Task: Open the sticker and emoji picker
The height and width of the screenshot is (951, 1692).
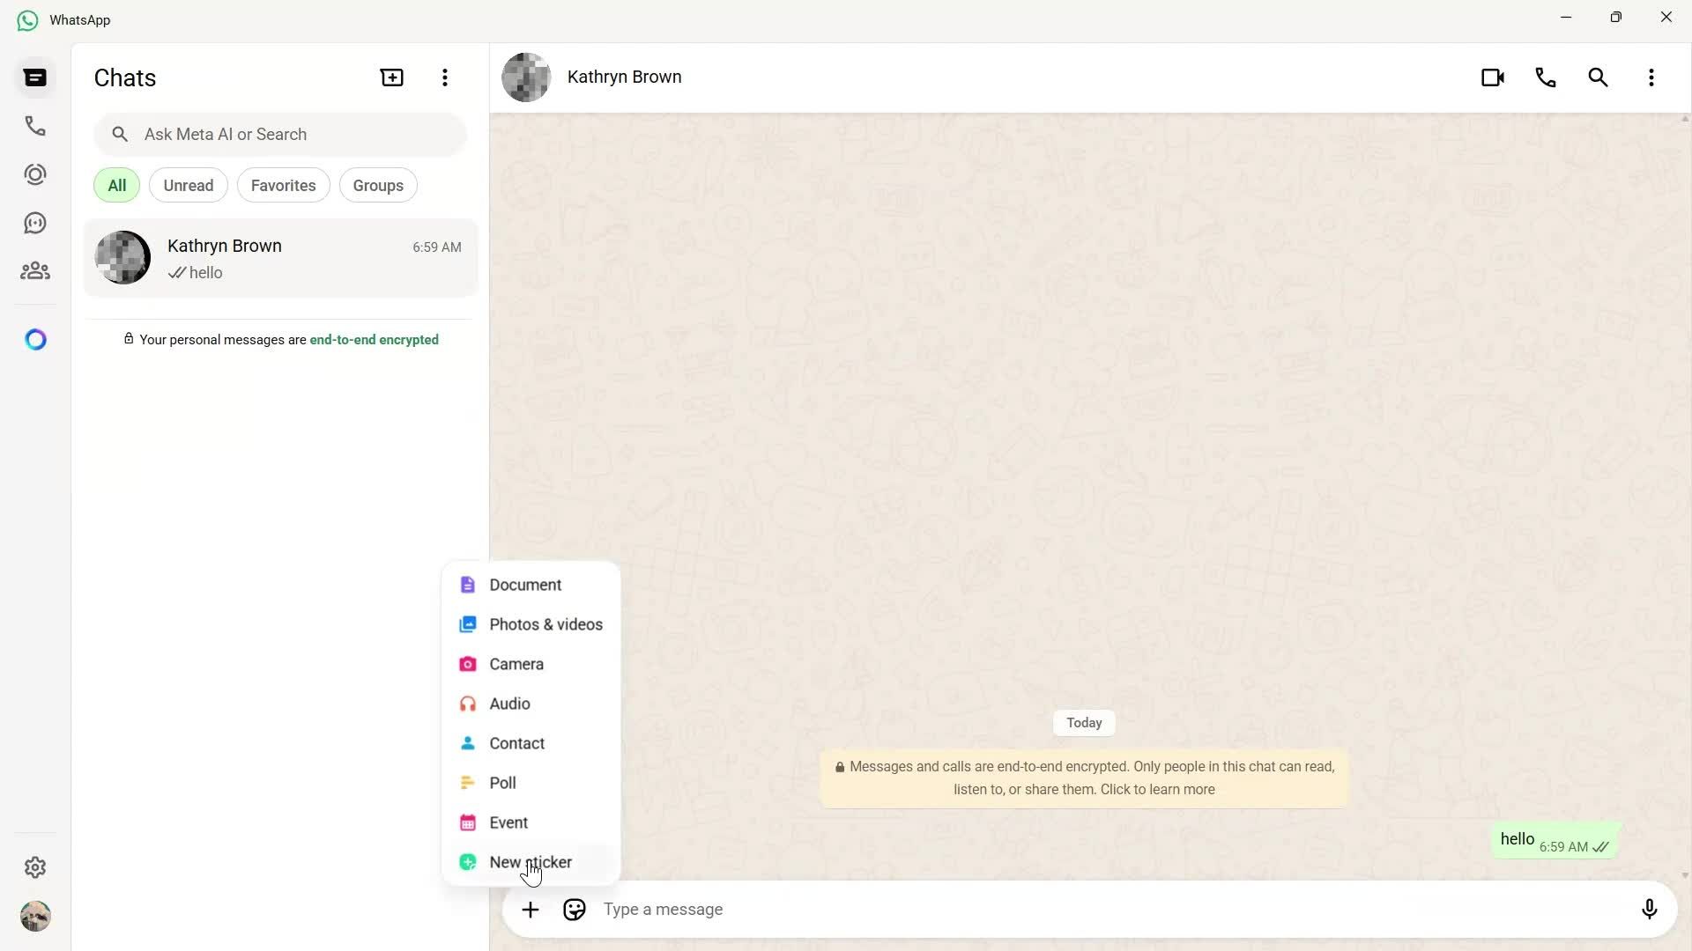Action: [574, 909]
